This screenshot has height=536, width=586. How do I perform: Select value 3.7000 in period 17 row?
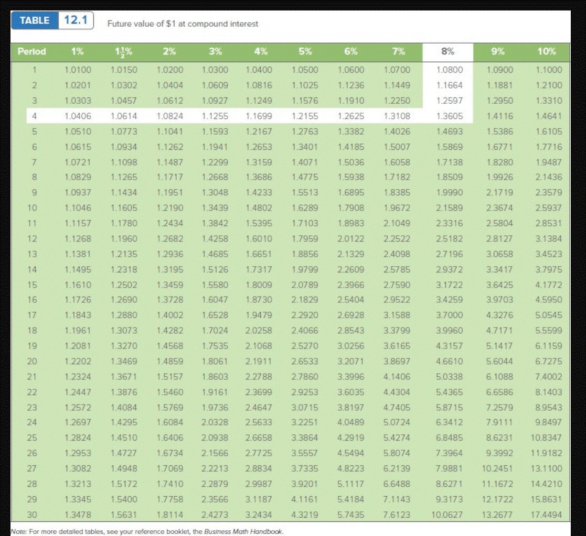click(x=450, y=315)
